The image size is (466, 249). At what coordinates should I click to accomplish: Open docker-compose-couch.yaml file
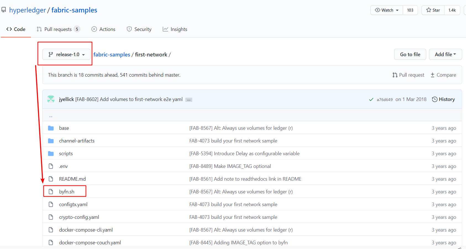90,243
